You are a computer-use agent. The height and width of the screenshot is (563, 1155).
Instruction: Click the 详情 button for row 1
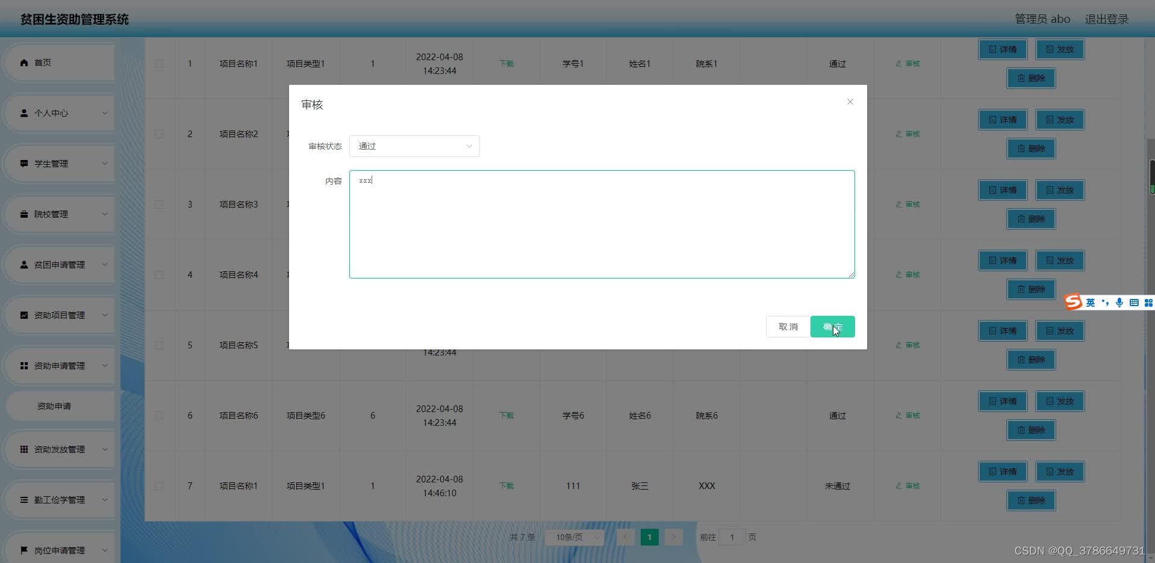1002,49
